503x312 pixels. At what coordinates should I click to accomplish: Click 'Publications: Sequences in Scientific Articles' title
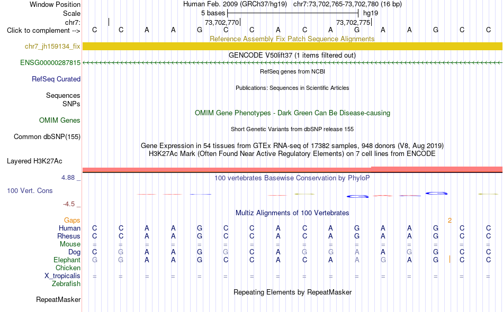pos(292,88)
